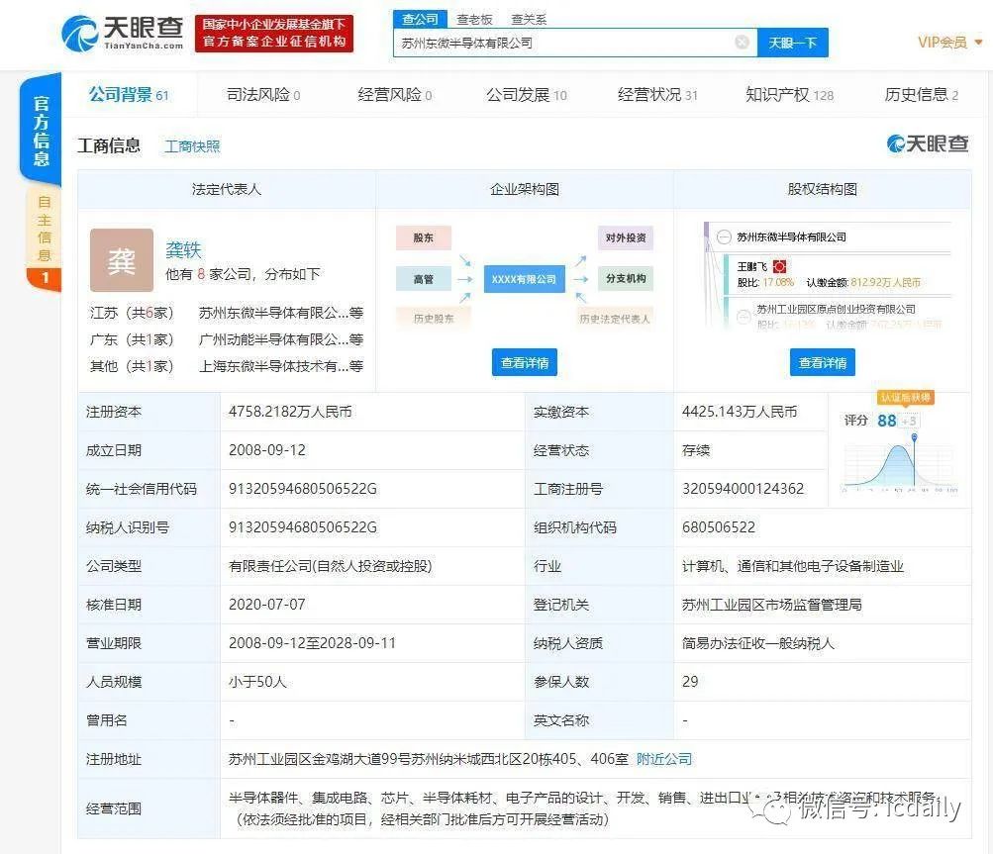
Task: Click the XXXX有限公司 center box
Action: pos(525,279)
